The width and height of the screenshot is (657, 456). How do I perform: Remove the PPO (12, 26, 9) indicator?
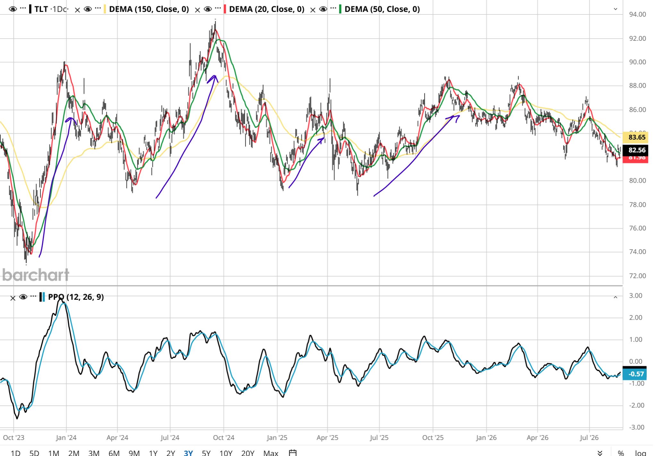point(13,298)
